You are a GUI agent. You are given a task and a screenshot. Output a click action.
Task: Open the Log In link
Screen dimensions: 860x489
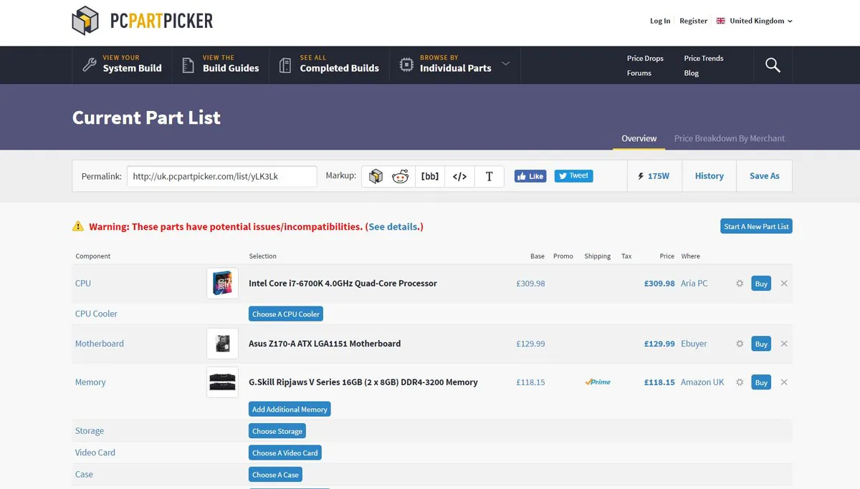point(660,21)
